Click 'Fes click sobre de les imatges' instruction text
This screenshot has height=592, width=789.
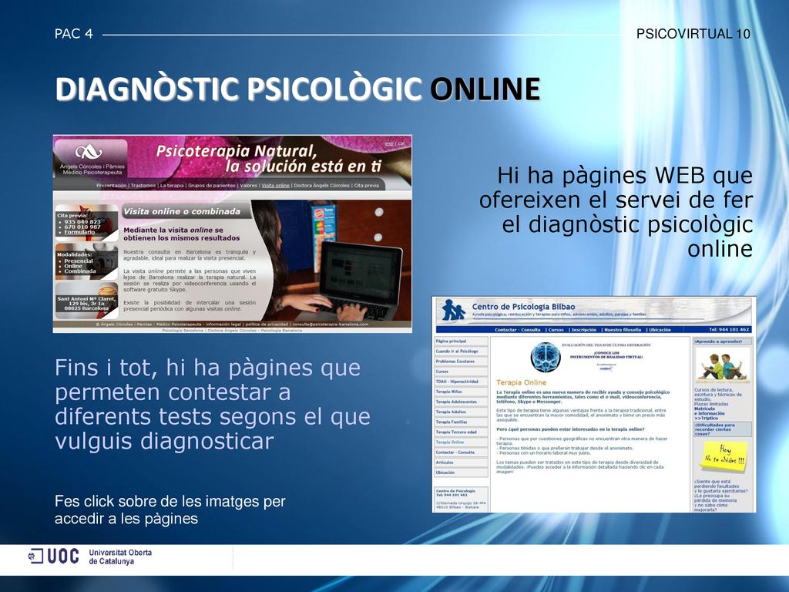(170, 510)
